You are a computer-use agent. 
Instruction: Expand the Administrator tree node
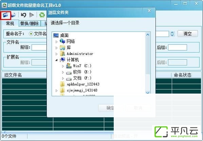[x=56, y=54]
